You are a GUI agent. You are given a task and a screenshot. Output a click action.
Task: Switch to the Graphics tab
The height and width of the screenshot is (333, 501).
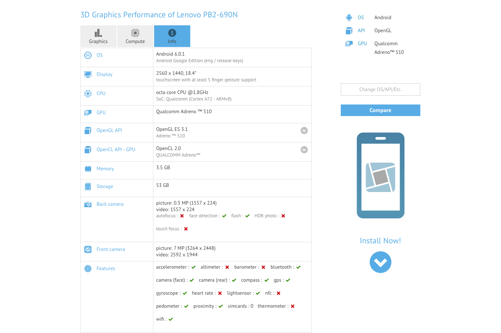[98, 36]
